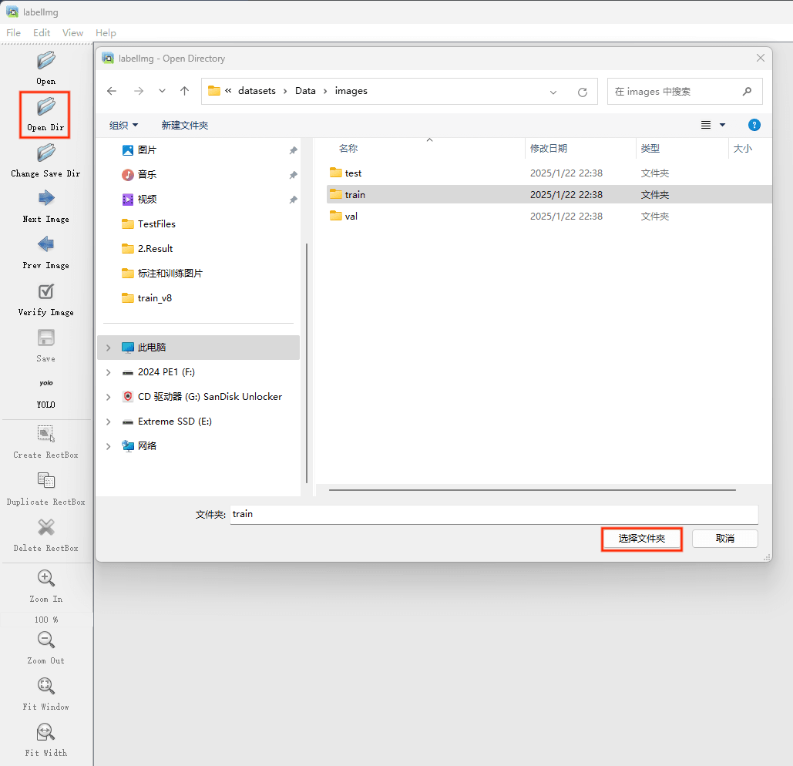Viewport: 793px width, 766px height.
Task: Click the images breadcrumb segment
Action: [x=351, y=91]
